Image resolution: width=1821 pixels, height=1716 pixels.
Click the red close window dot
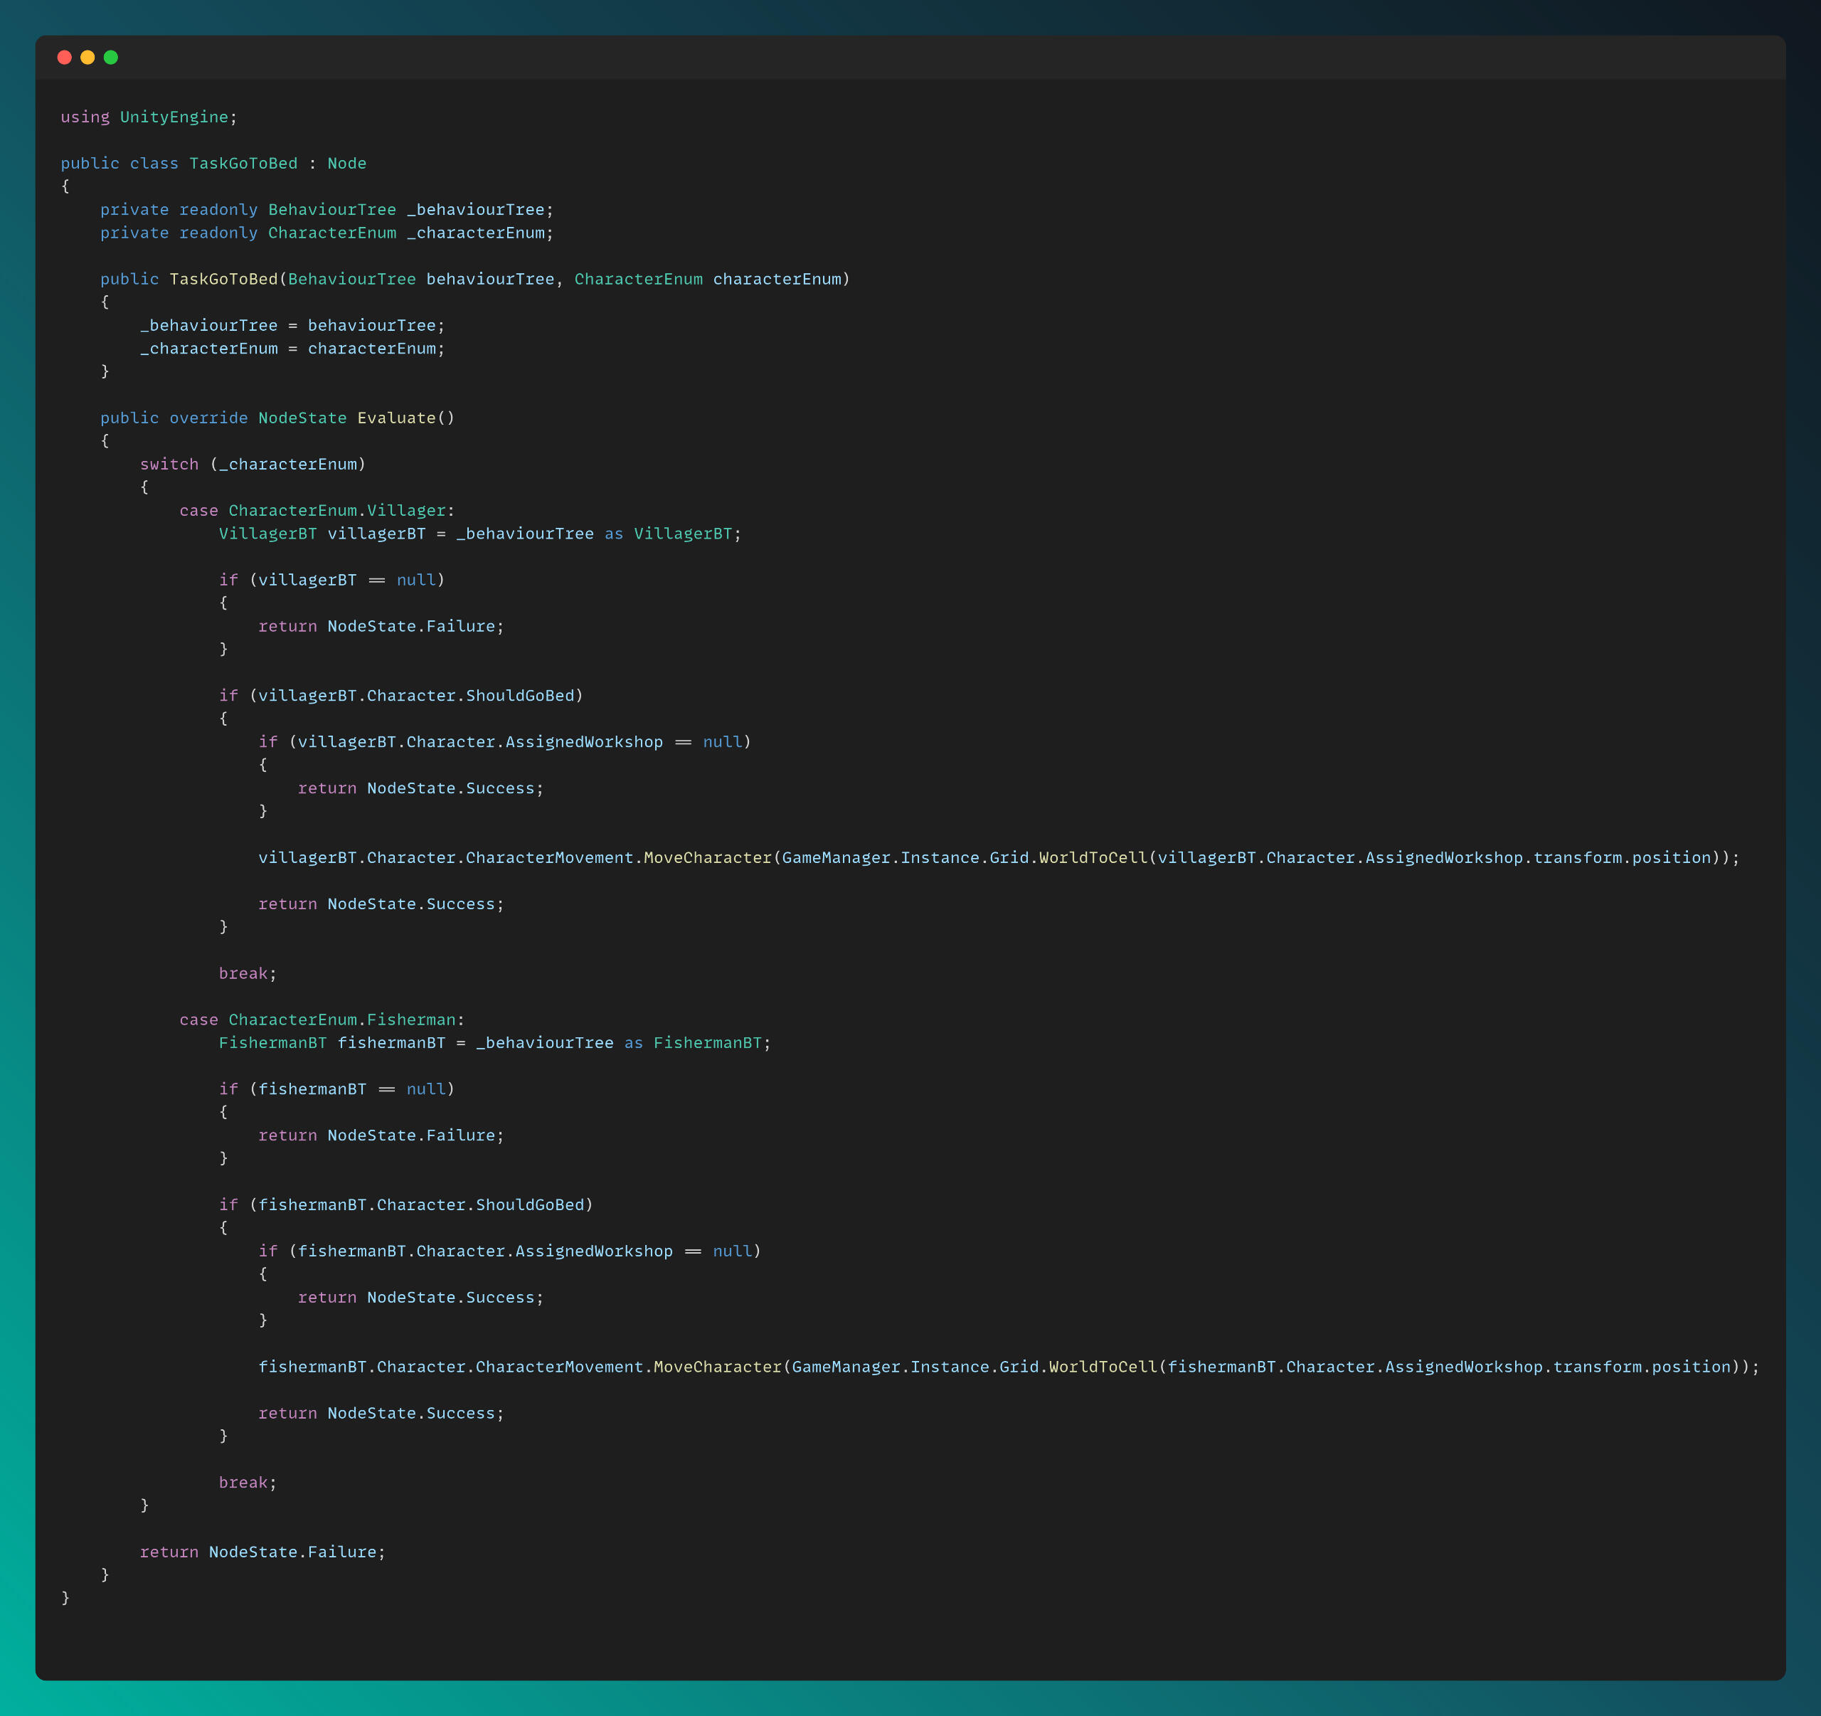coord(64,58)
